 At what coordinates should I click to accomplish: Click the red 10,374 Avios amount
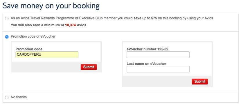click(70, 25)
